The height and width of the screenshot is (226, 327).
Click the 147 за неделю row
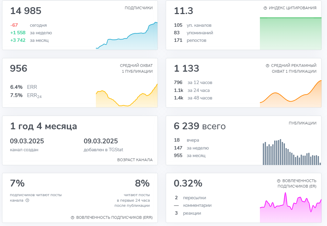point(191,148)
